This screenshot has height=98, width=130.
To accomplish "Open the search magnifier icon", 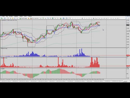I will pos(126,18).
